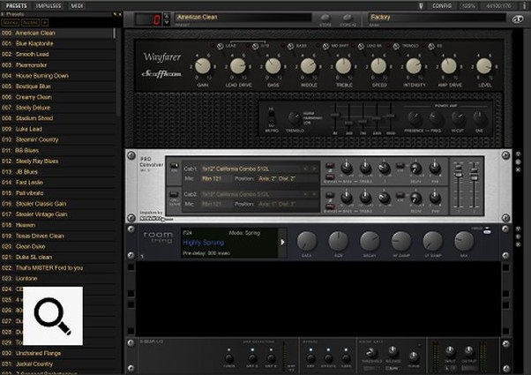This screenshot has width=531, height=375.
Task: Select previous Cab1 cabinet with left arrow
Action: 305,169
